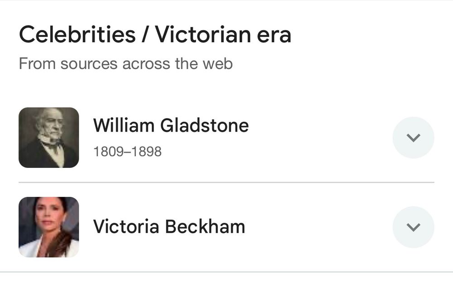The width and height of the screenshot is (453, 283).
Task: Click the word 'Celebrities' in the title
Action: [x=77, y=35]
